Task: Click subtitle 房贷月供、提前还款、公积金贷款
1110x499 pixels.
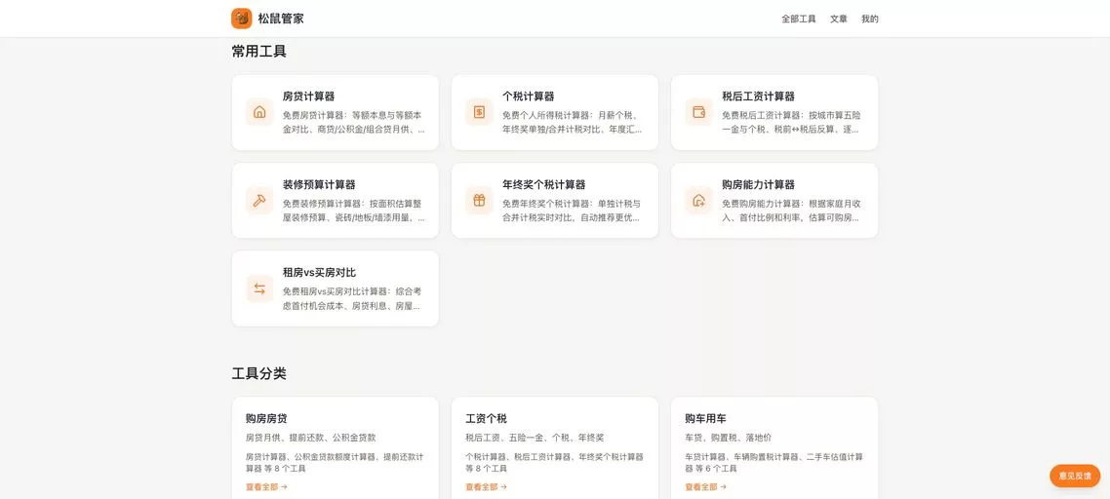Action: click(311, 439)
